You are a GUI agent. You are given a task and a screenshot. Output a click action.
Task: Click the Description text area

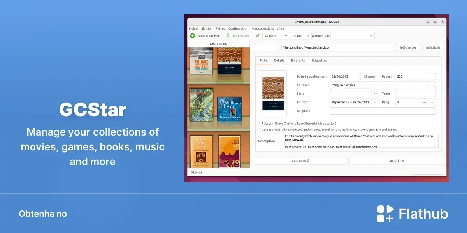pyautogui.click(x=362, y=141)
